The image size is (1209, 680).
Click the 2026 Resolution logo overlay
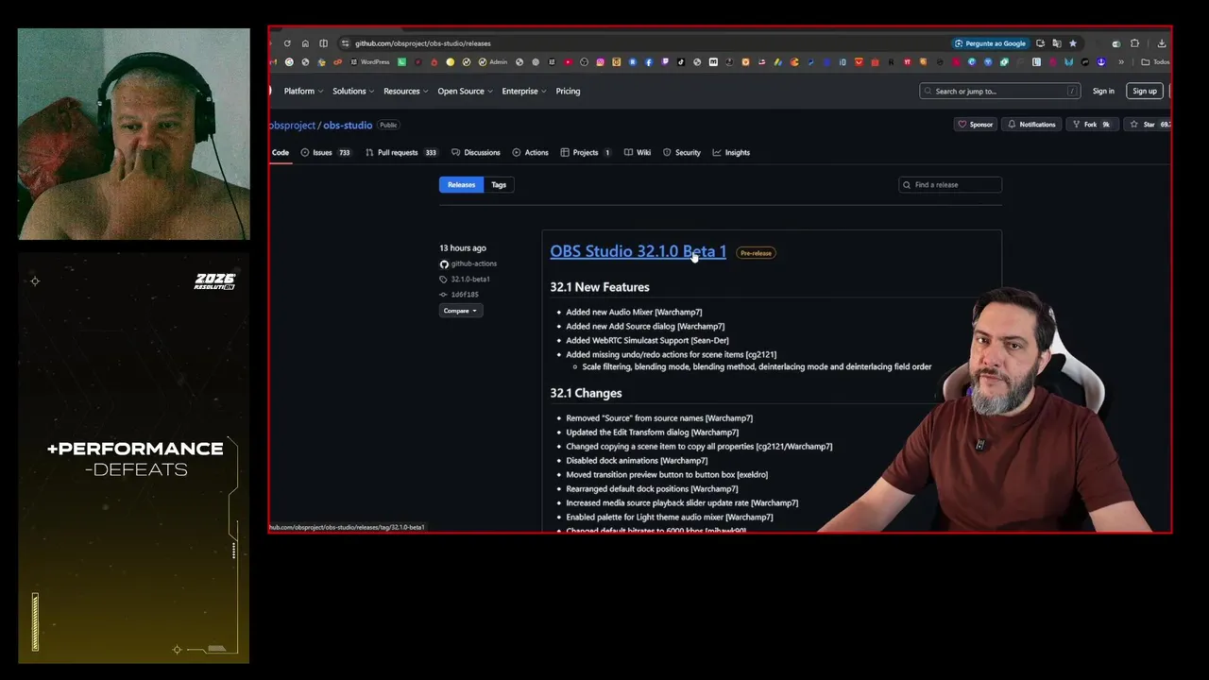coord(214,281)
